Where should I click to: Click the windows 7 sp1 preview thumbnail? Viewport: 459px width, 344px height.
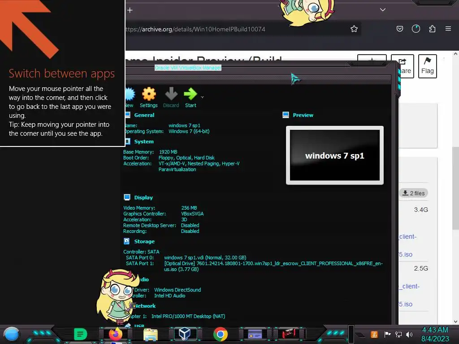(x=334, y=155)
